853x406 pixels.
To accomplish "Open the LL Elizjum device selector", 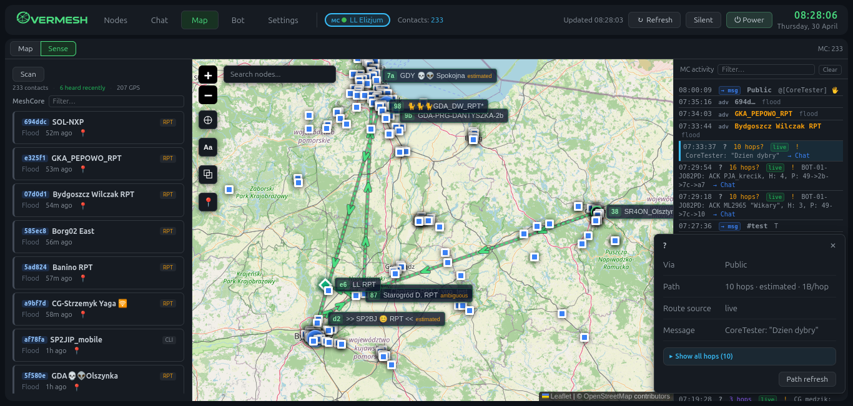I will pyautogui.click(x=357, y=20).
